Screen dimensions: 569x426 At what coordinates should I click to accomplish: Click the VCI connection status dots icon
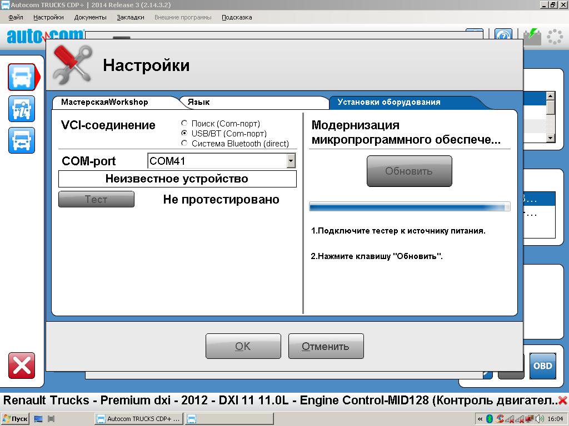tap(555, 36)
